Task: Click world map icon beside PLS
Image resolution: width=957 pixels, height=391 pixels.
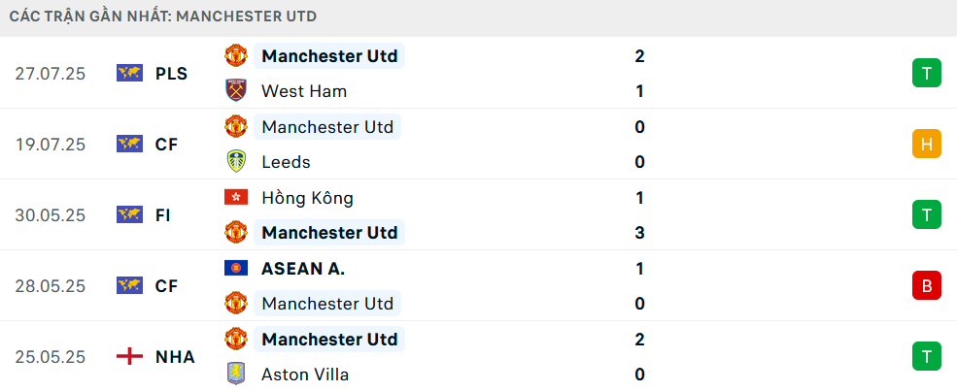Action: [129, 74]
